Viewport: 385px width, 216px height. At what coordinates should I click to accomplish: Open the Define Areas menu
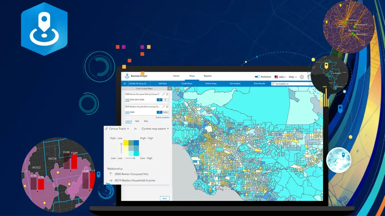click(x=211, y=84)
